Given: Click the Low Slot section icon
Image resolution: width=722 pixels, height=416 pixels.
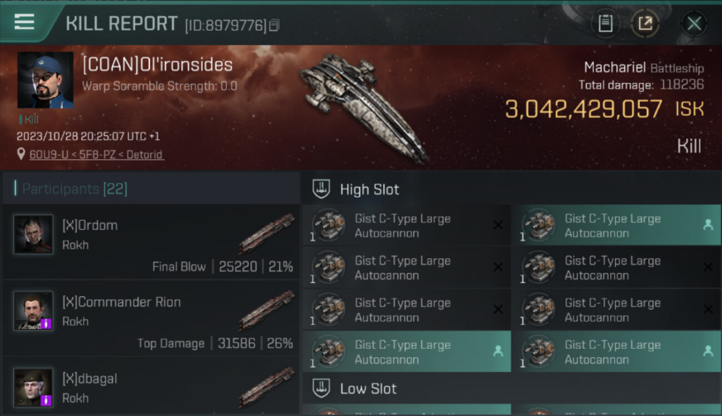Looking at the screenshot, I should click(322, 388).
